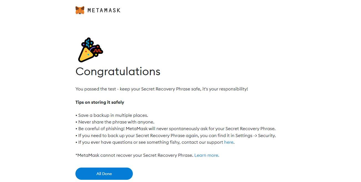Click the MetaMask fox logo
361x182 pixels.
click(x=80, y=10)
